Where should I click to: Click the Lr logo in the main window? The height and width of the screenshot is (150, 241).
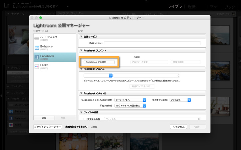[x=7, y=5]
